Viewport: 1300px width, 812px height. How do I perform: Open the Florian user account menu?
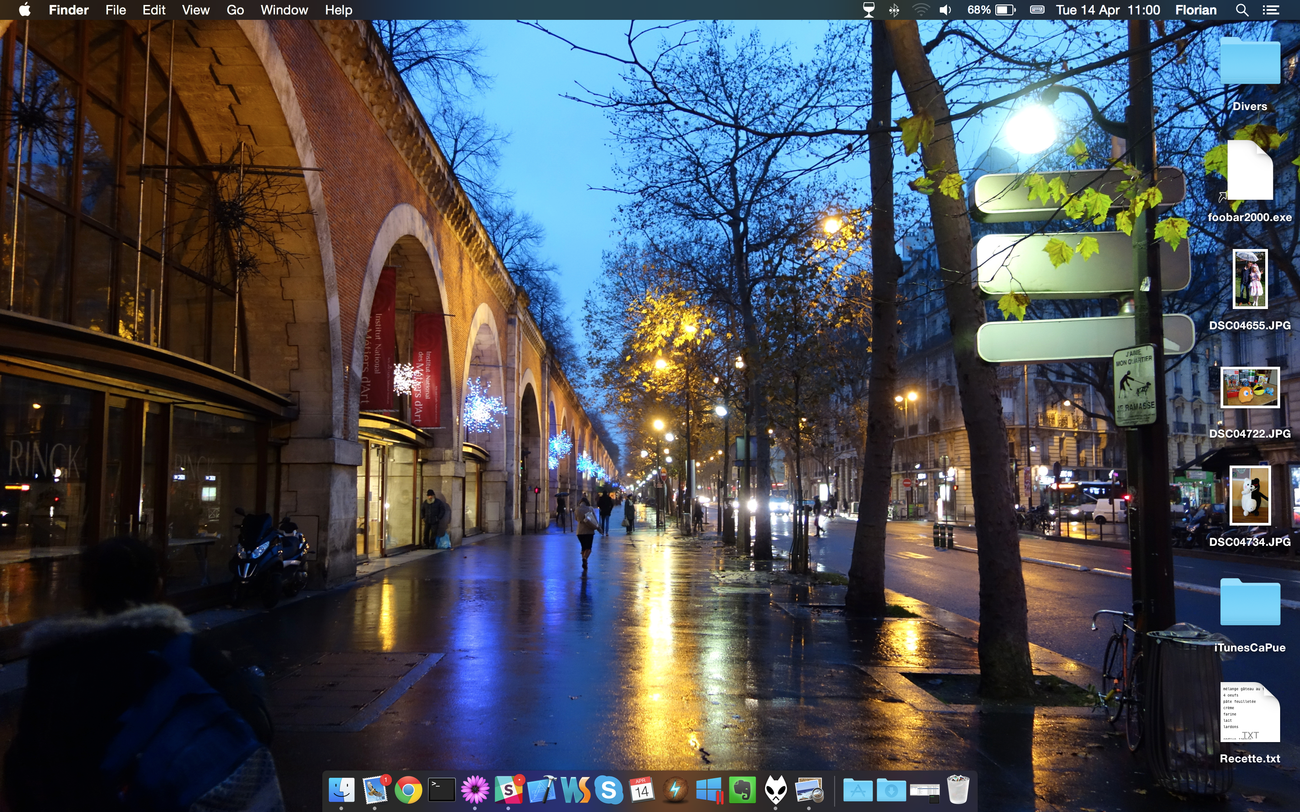[x=1195, y=9]
